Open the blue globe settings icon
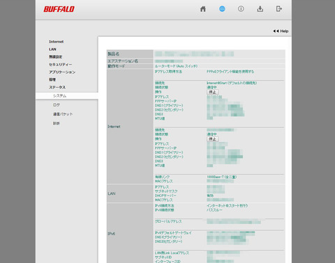Image resolution: width=335 pixels, height=263 pixels. [222, 9]
